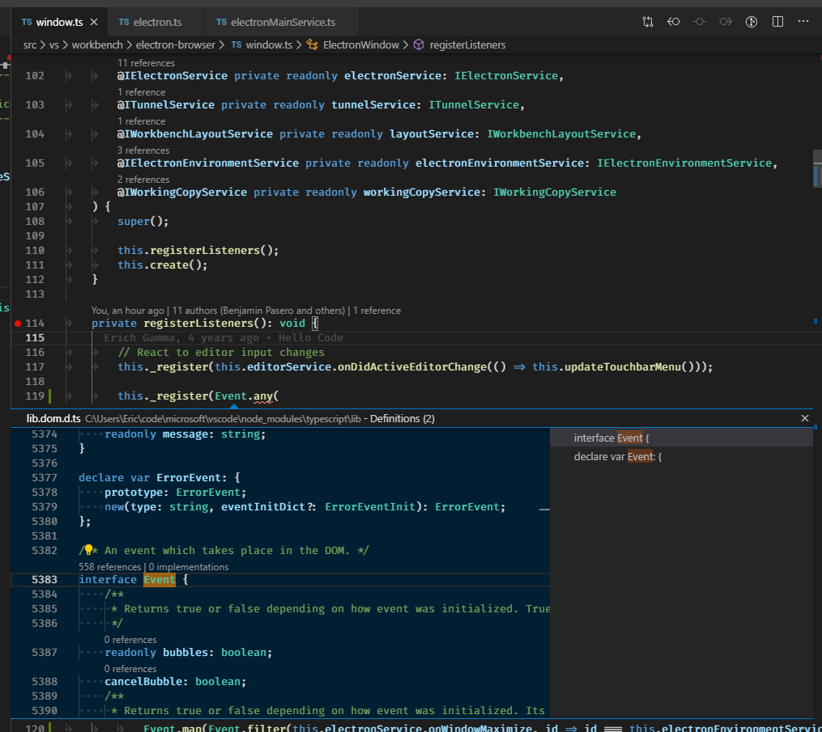Screen dimensions: 822x732
Task: Click line number 5383 in peek editor
Action: pos(44,580)
